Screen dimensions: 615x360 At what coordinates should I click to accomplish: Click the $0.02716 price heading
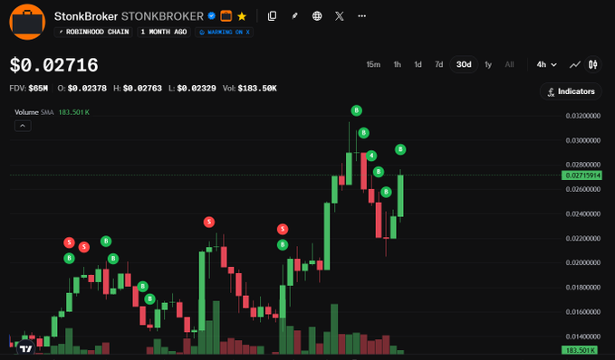click(x=54, y=65)
